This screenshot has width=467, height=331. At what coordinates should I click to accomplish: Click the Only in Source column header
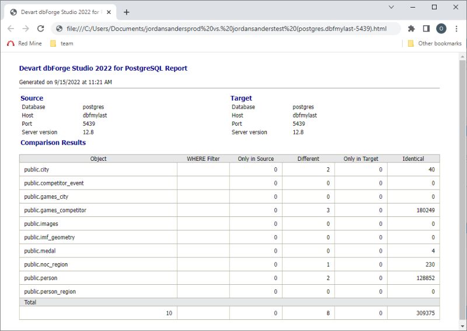click(256, 159)
